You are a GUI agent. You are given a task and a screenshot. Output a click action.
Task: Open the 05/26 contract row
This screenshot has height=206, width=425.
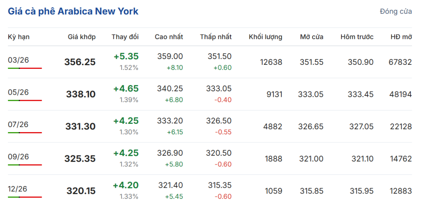18,92
